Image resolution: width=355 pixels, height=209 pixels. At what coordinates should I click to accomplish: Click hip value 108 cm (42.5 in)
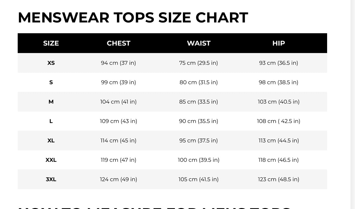pyautogui.click(x=279, y=121)
